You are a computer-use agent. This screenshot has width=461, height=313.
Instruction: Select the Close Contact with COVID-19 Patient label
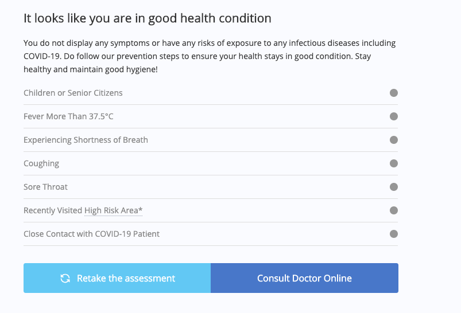(x=91, y=234)
